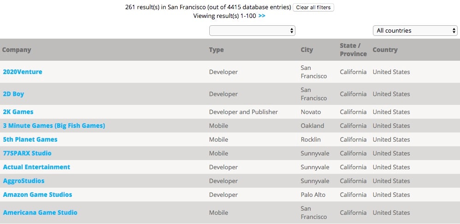Open the All countries dropdown
Image resolution: width=460 pixels, height=224 pixels.
[415, 30]
